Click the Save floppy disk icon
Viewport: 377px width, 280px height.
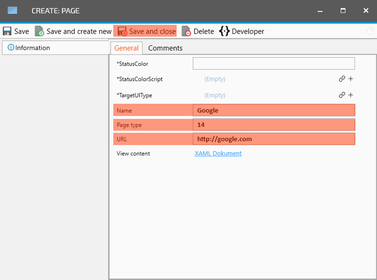pyautogui.click(x=7, y=31)
